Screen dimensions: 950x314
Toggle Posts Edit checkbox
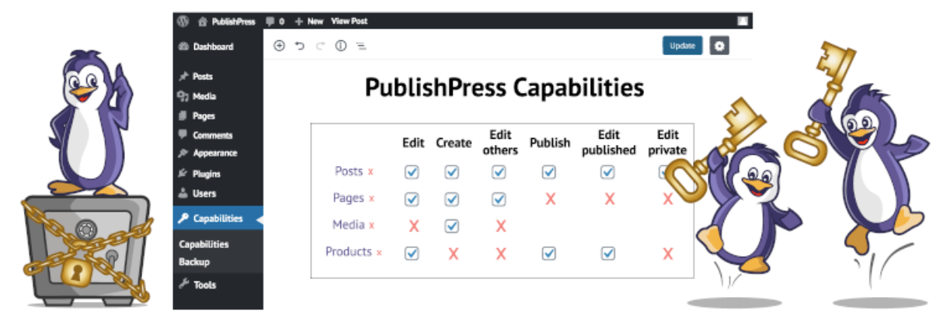coord(412,172)
